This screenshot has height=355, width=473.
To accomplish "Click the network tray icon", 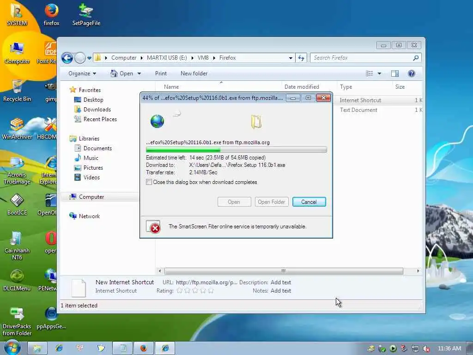I will point(415,349).
